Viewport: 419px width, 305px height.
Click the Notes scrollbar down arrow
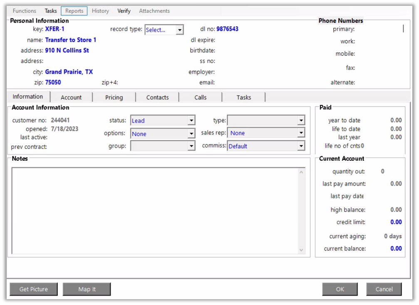302,250
